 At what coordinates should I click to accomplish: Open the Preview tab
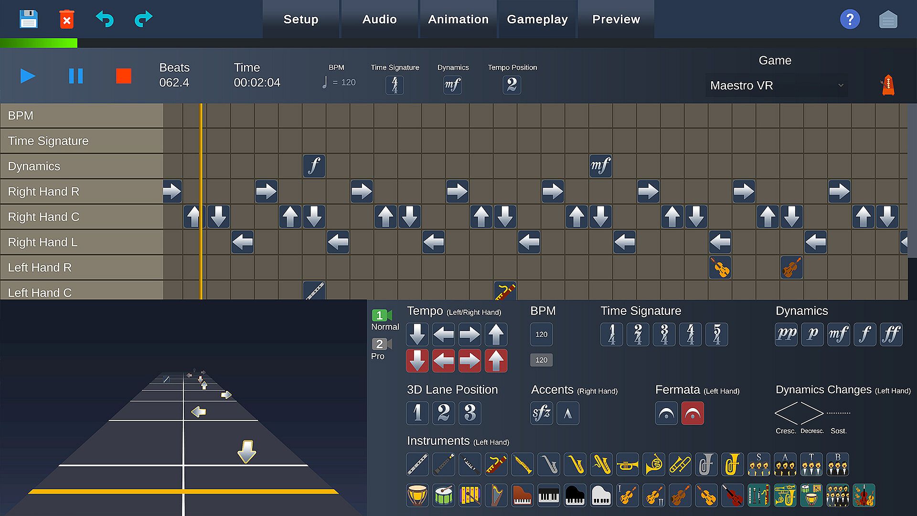tap(616, 20)
